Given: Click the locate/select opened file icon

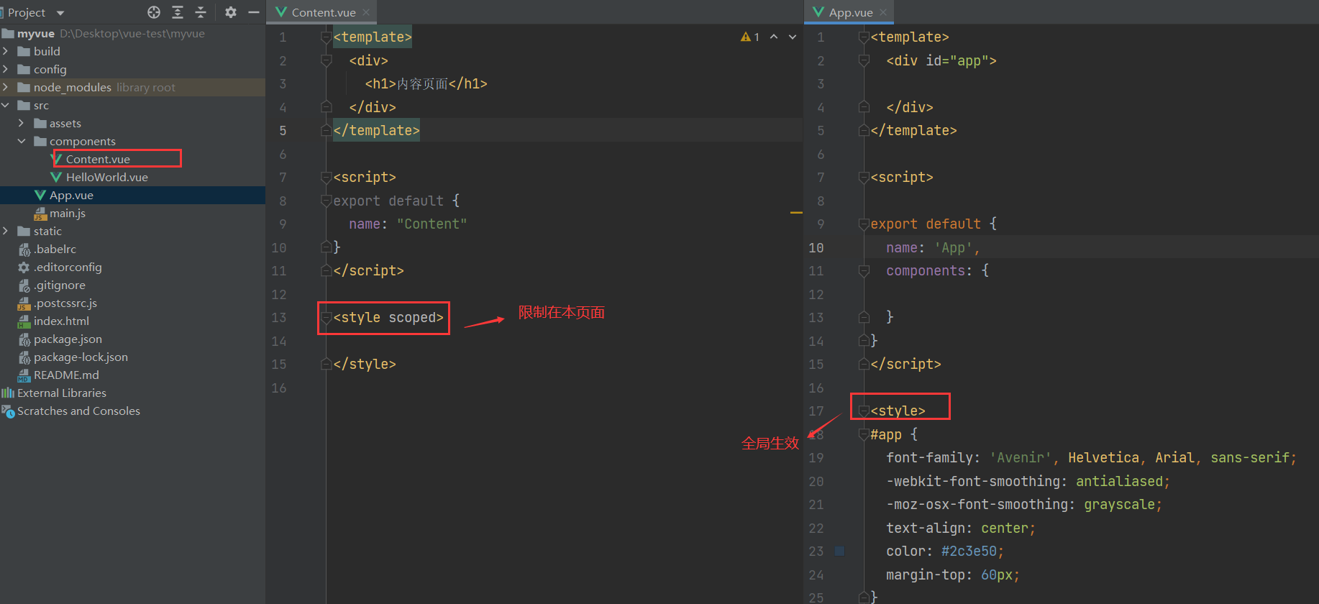Looking at the screenshot, I should click(154, 12).
